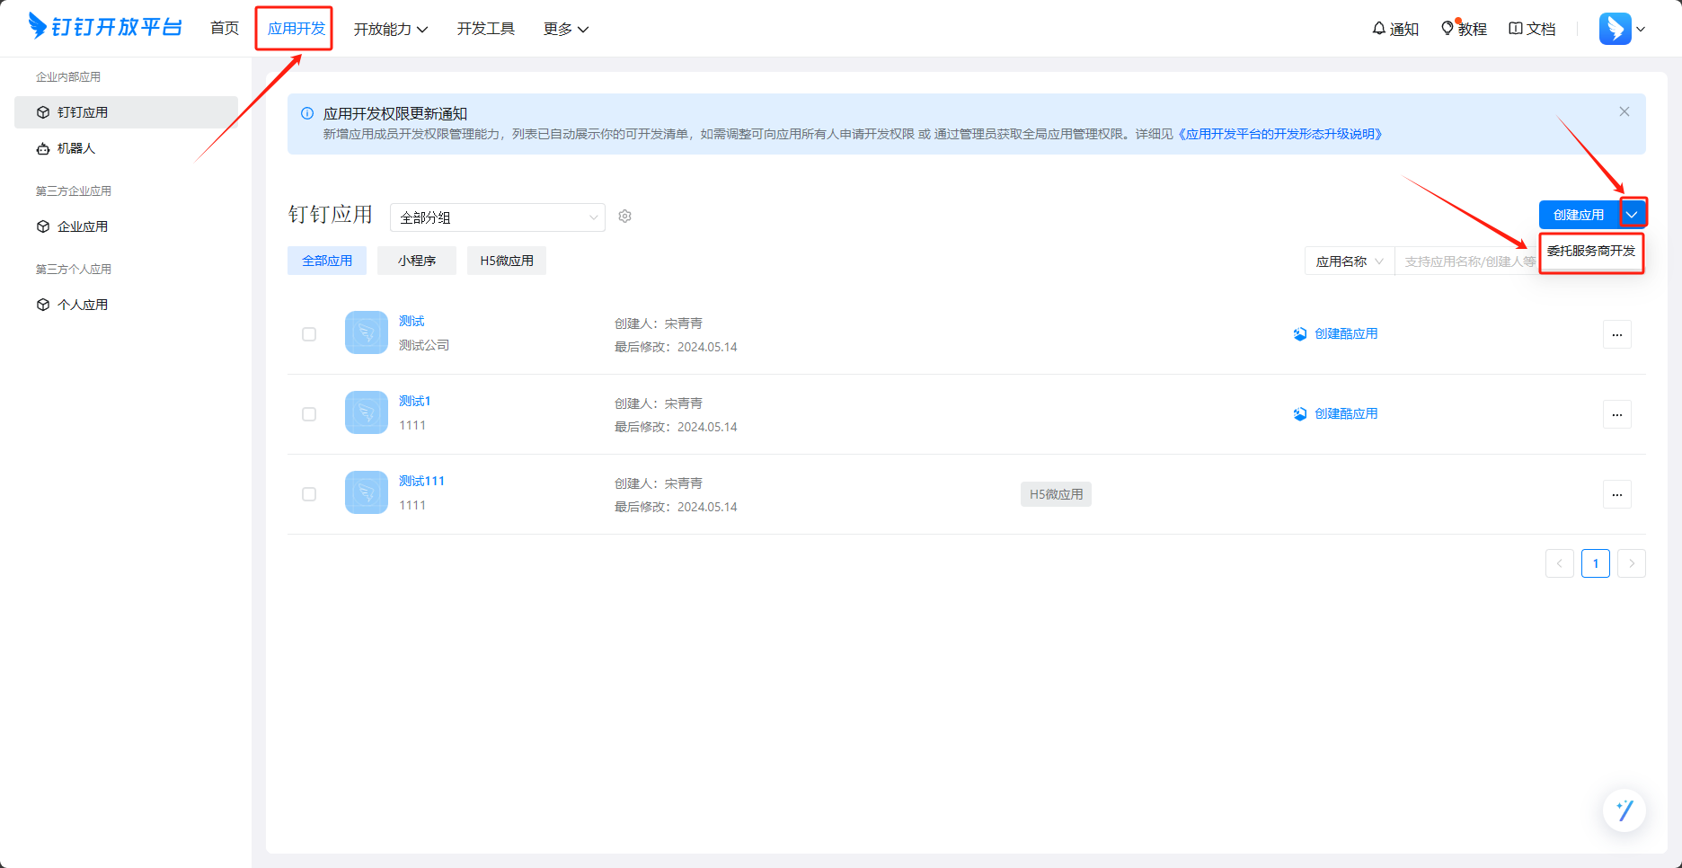Open the user avatar account menu

tap(1622, 29)
